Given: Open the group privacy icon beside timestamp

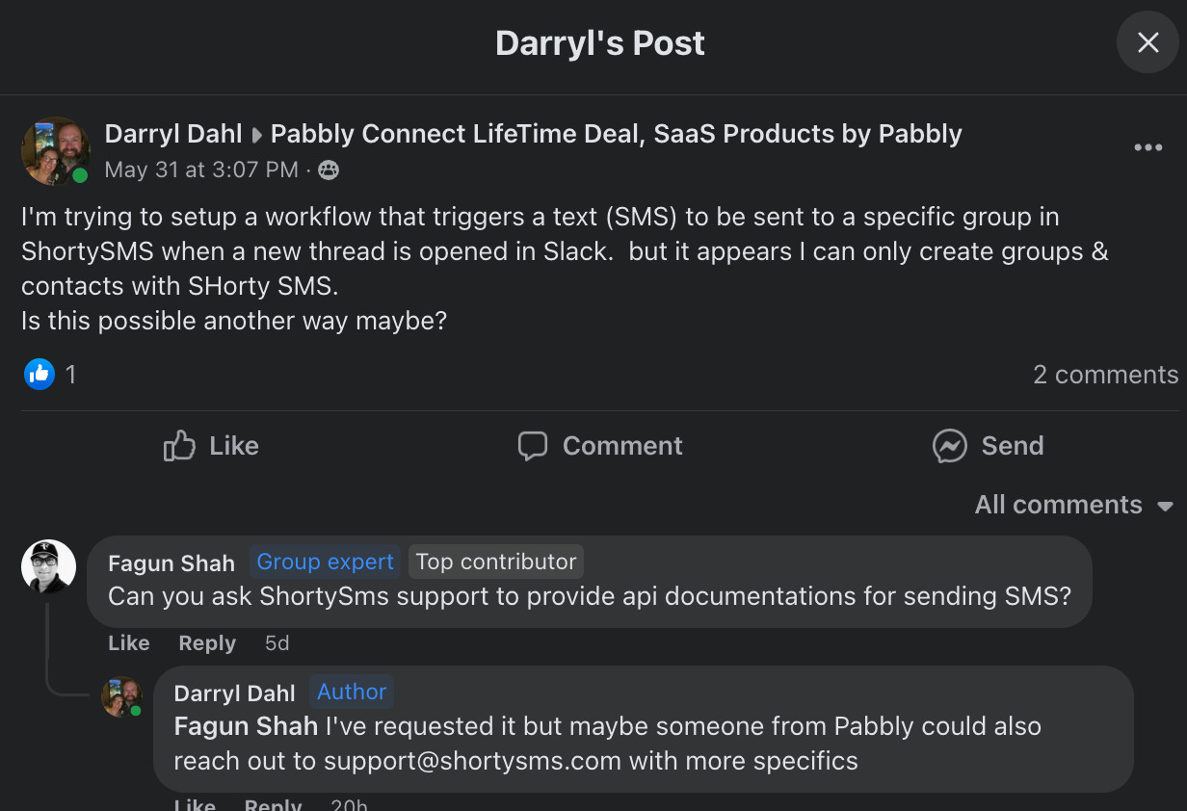Looking at the screenshot, I should click(x=329, y=170).
